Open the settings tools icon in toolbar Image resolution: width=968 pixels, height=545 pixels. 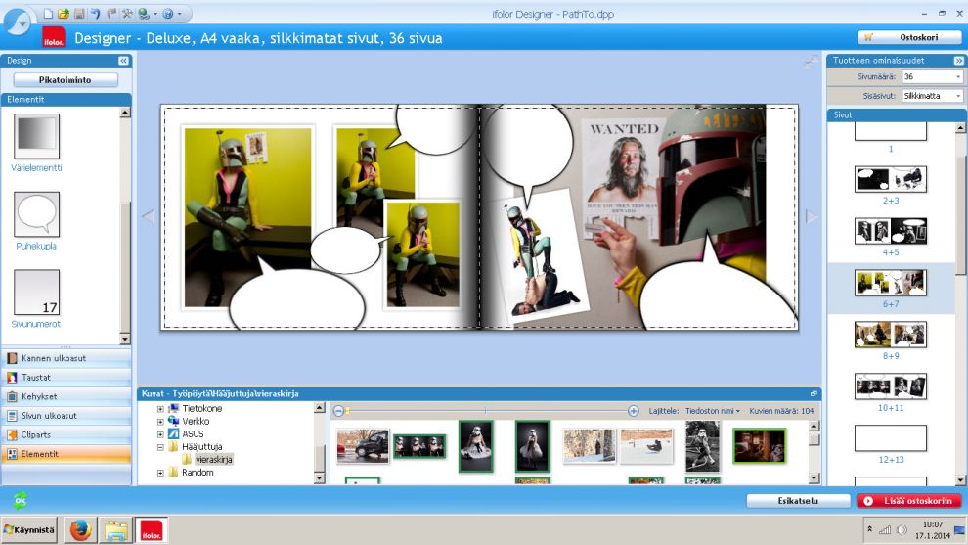point(127,14)
